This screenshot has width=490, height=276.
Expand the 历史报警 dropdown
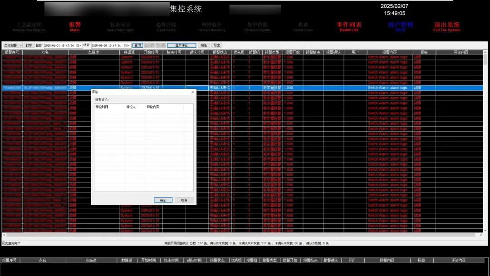coord(20,45)
